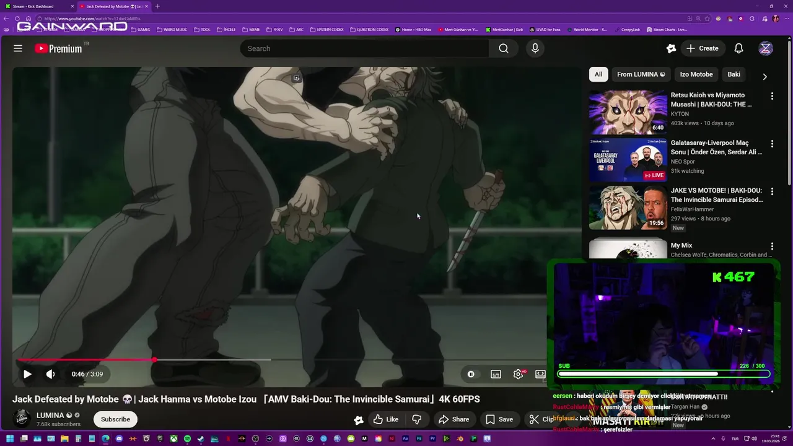Start voice search with microphone
The height and width of the screenshot is (446, 793).
535,48
